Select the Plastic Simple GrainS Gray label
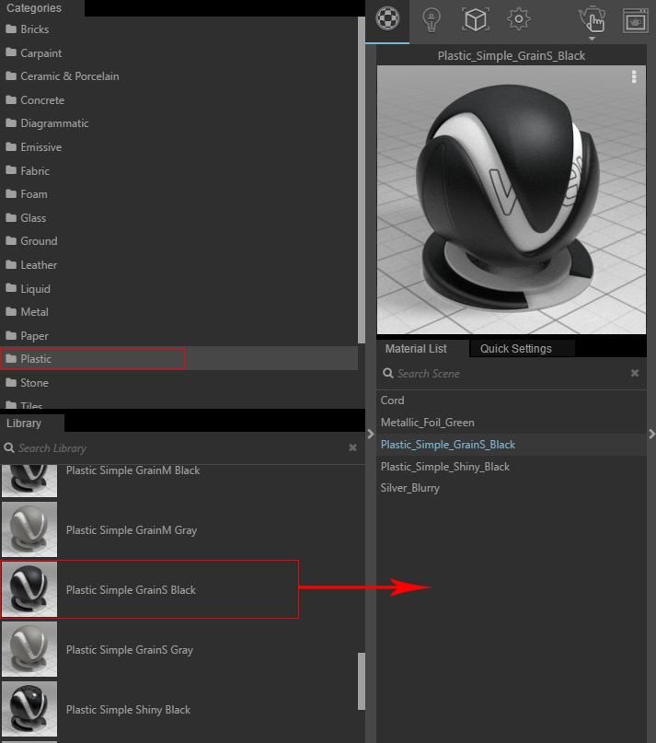 (x=130, y=650)
